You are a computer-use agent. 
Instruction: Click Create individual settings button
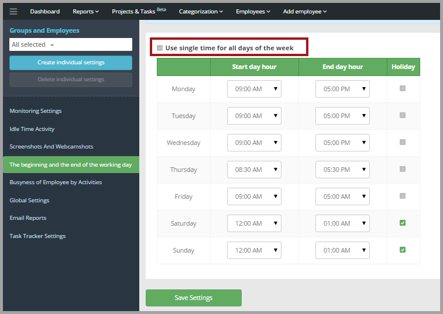71,63
